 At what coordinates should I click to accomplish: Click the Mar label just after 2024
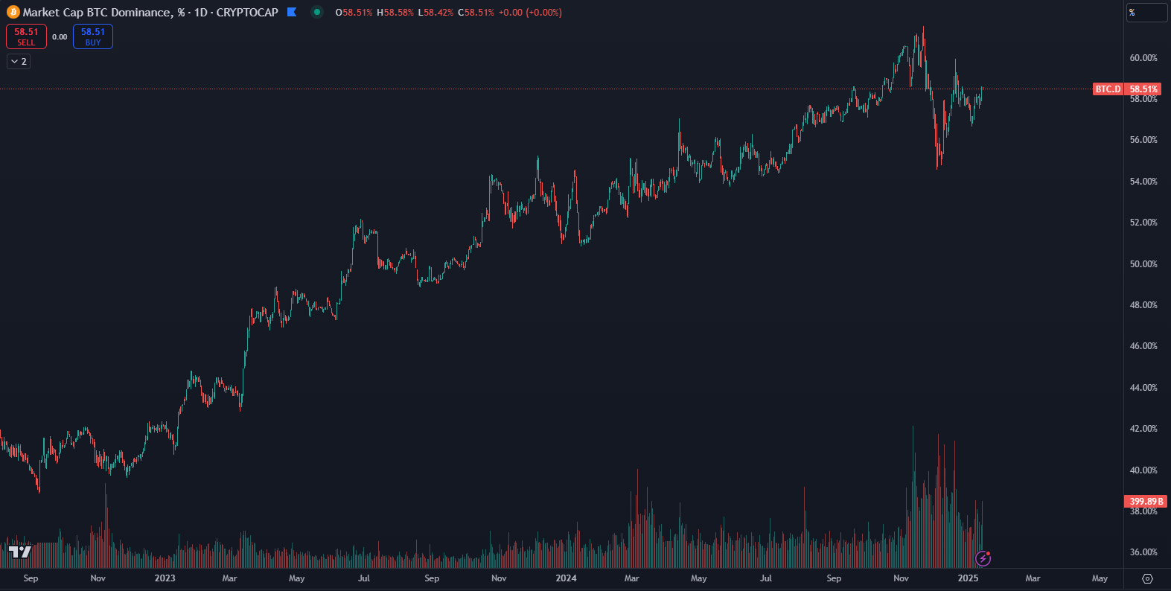click(631, 578)
